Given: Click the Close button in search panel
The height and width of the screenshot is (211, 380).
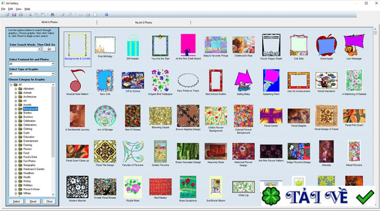Looking at the screenshot, I should (x=49, y=201).
